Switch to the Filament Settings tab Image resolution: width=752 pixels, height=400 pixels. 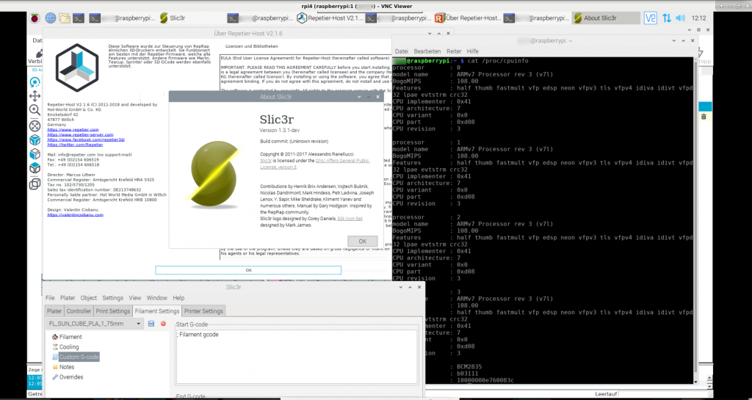point(157,311)
